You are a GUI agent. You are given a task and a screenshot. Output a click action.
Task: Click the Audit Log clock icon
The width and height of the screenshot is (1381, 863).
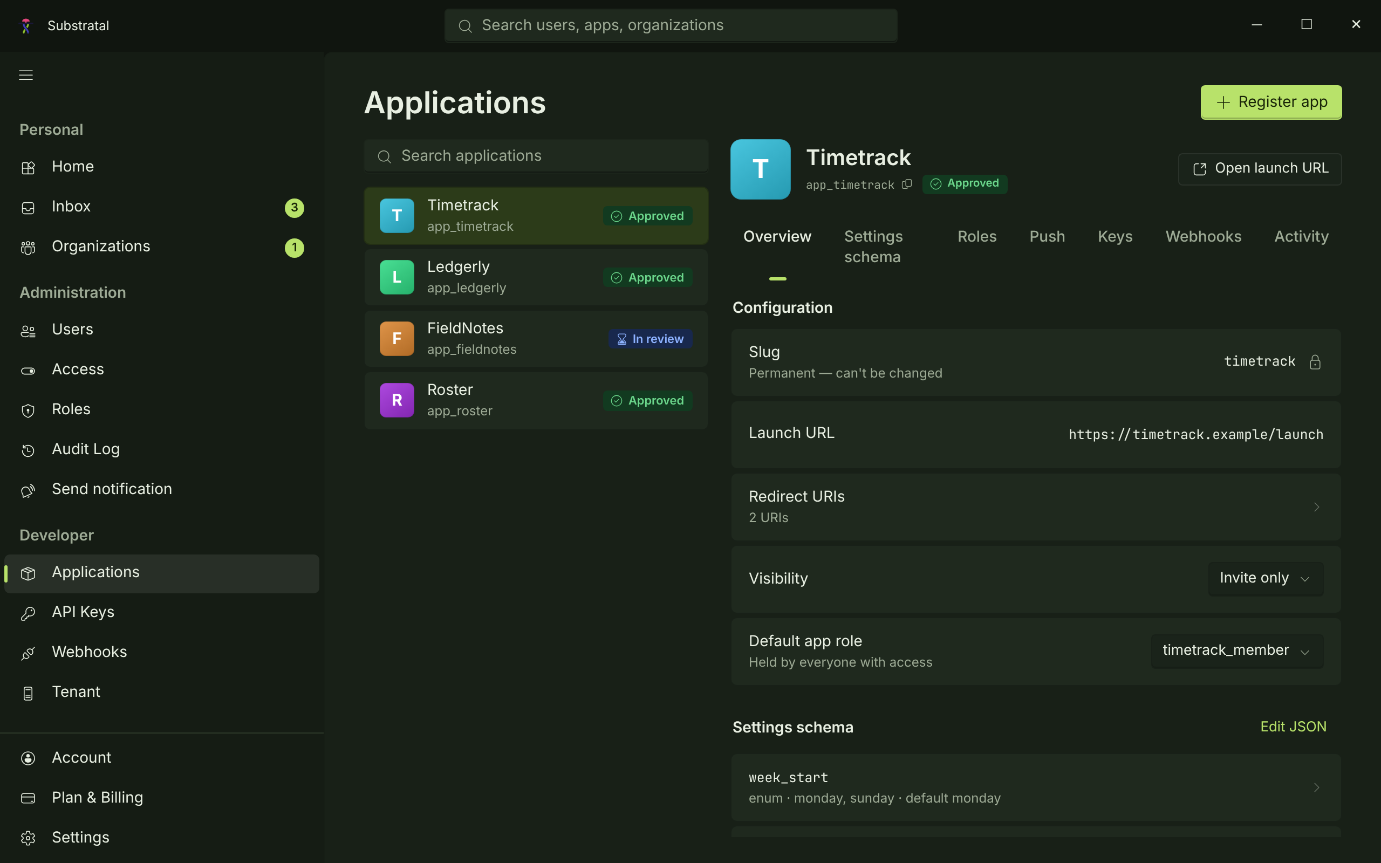(x=28, y=450)
